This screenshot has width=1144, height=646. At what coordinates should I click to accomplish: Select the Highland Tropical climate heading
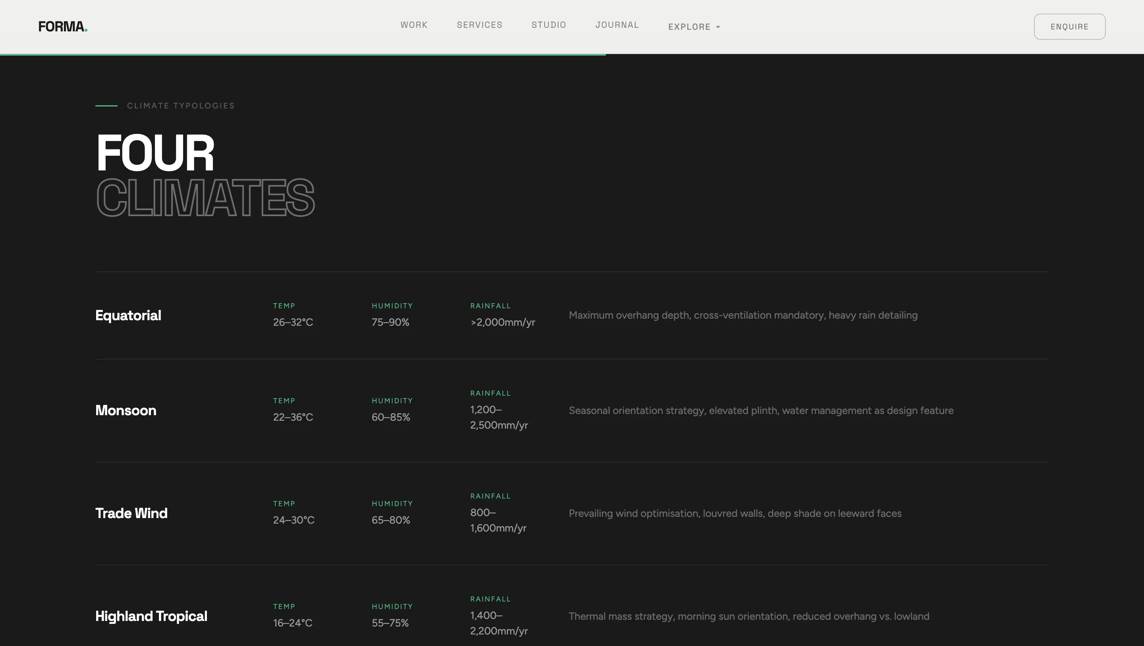pos(151,616)
